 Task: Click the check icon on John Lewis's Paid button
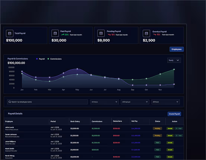[177, 128]
